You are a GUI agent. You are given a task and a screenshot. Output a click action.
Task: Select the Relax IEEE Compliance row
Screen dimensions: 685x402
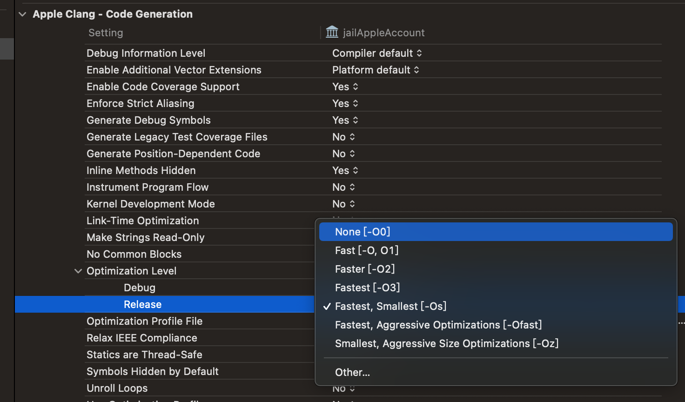tap(142, 338)
